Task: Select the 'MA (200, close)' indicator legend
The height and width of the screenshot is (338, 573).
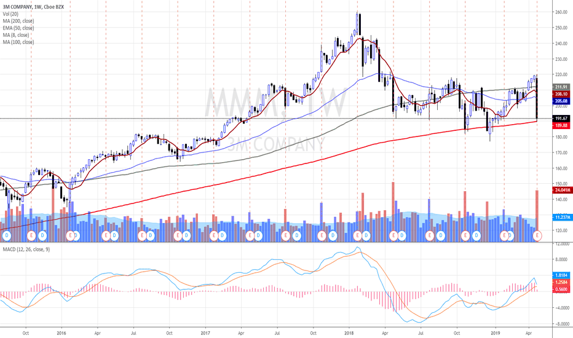Action: click(18, 21)
